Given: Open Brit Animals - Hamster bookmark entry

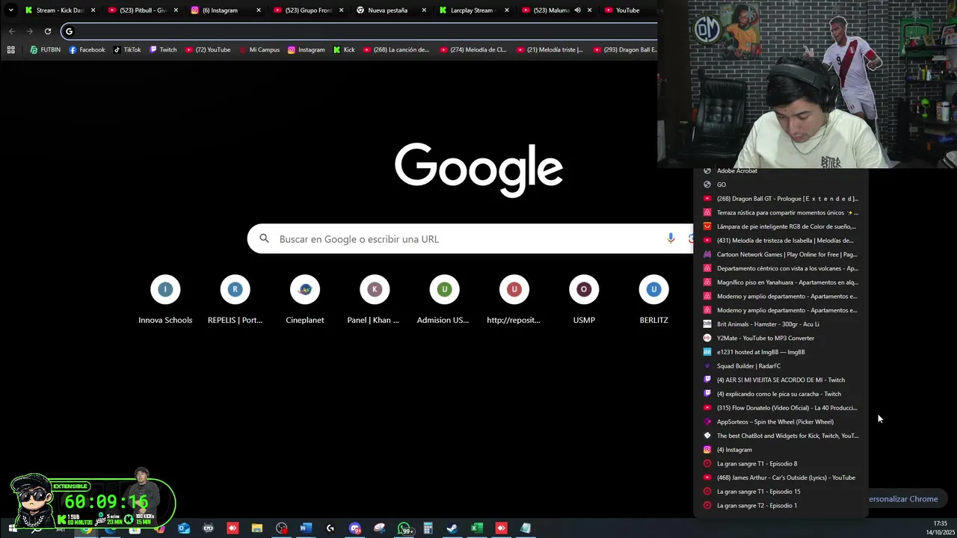Looking at the screenshot, I should click(781, 324).
